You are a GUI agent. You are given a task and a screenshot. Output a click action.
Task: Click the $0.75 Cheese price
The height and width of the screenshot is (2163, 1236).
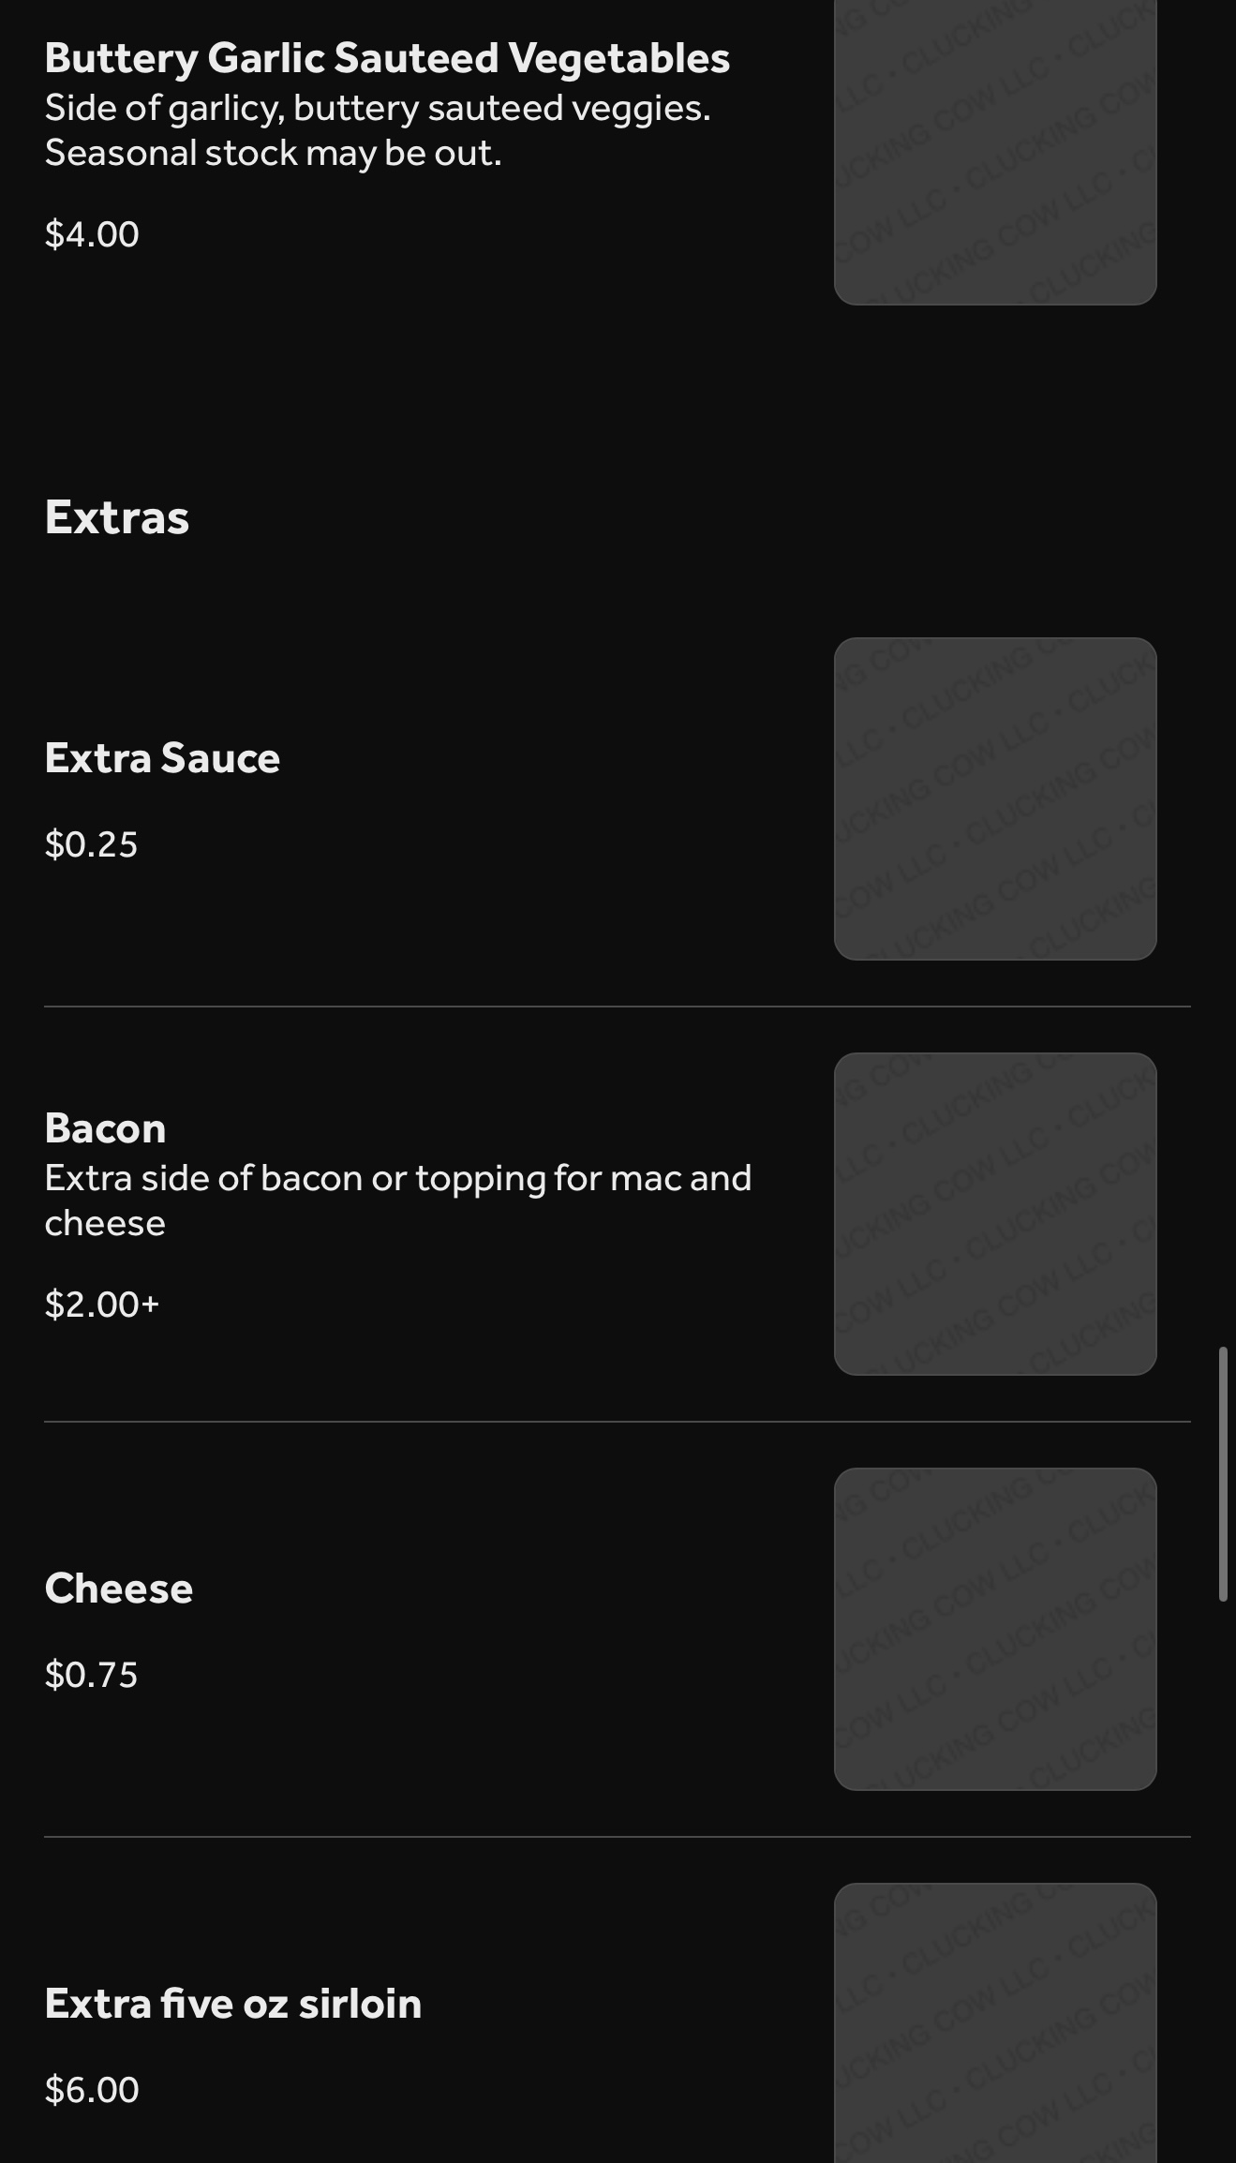click(x=91, y=1675)
